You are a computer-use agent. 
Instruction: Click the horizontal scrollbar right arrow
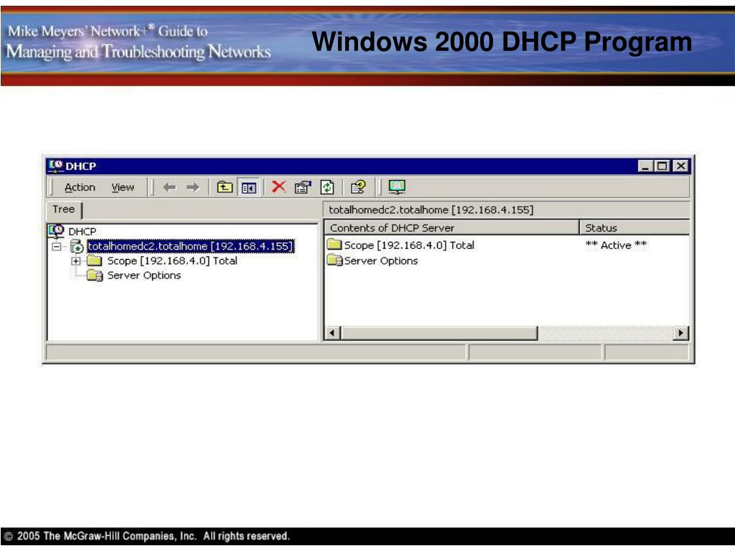(x=680, y=333)
